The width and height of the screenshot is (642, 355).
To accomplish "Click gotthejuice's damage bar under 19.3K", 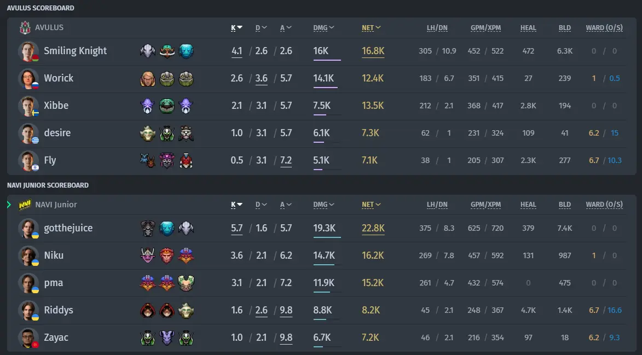I will 327,237.
